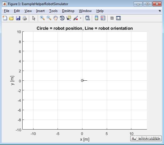Save the figure with the floppy disk icon
The width and height of the screenshot is (164, 145).
click(18, 18)
